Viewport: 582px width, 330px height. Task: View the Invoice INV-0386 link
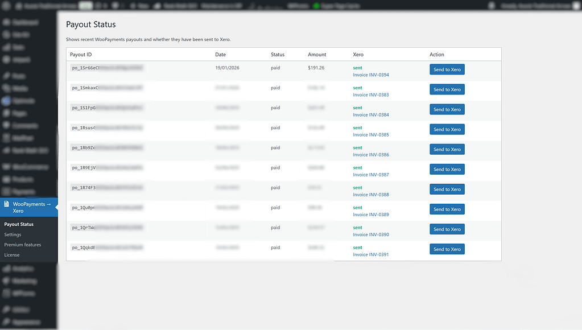tap(371, 155)
